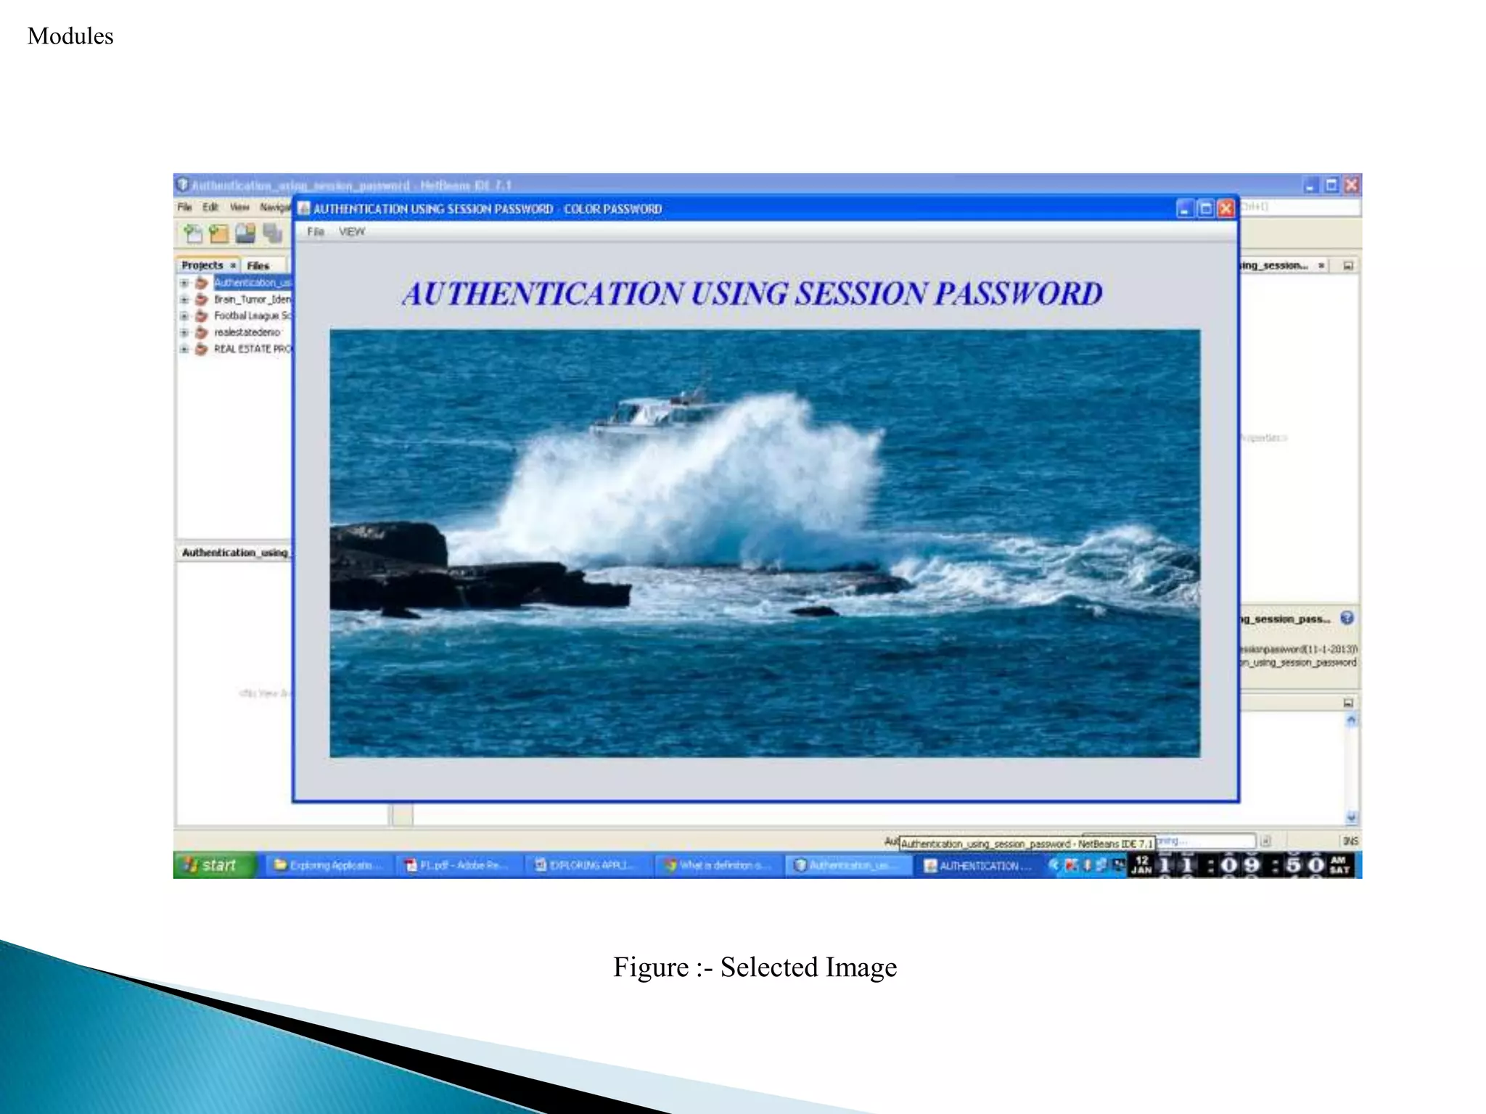1486x1114 pixels.
Task: Expand the Authentication_using project node
Action: pos(184,283)
